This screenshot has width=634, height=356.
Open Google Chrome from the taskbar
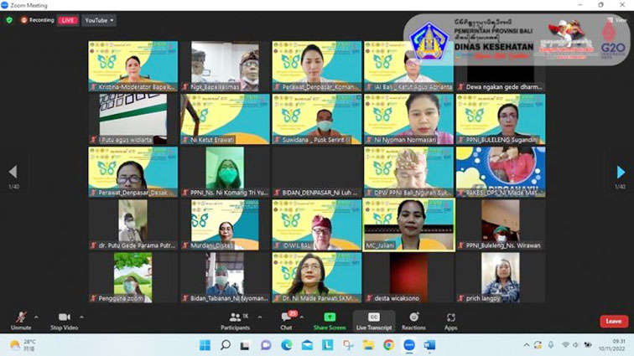pyautogui.click(x=388, y=344)
